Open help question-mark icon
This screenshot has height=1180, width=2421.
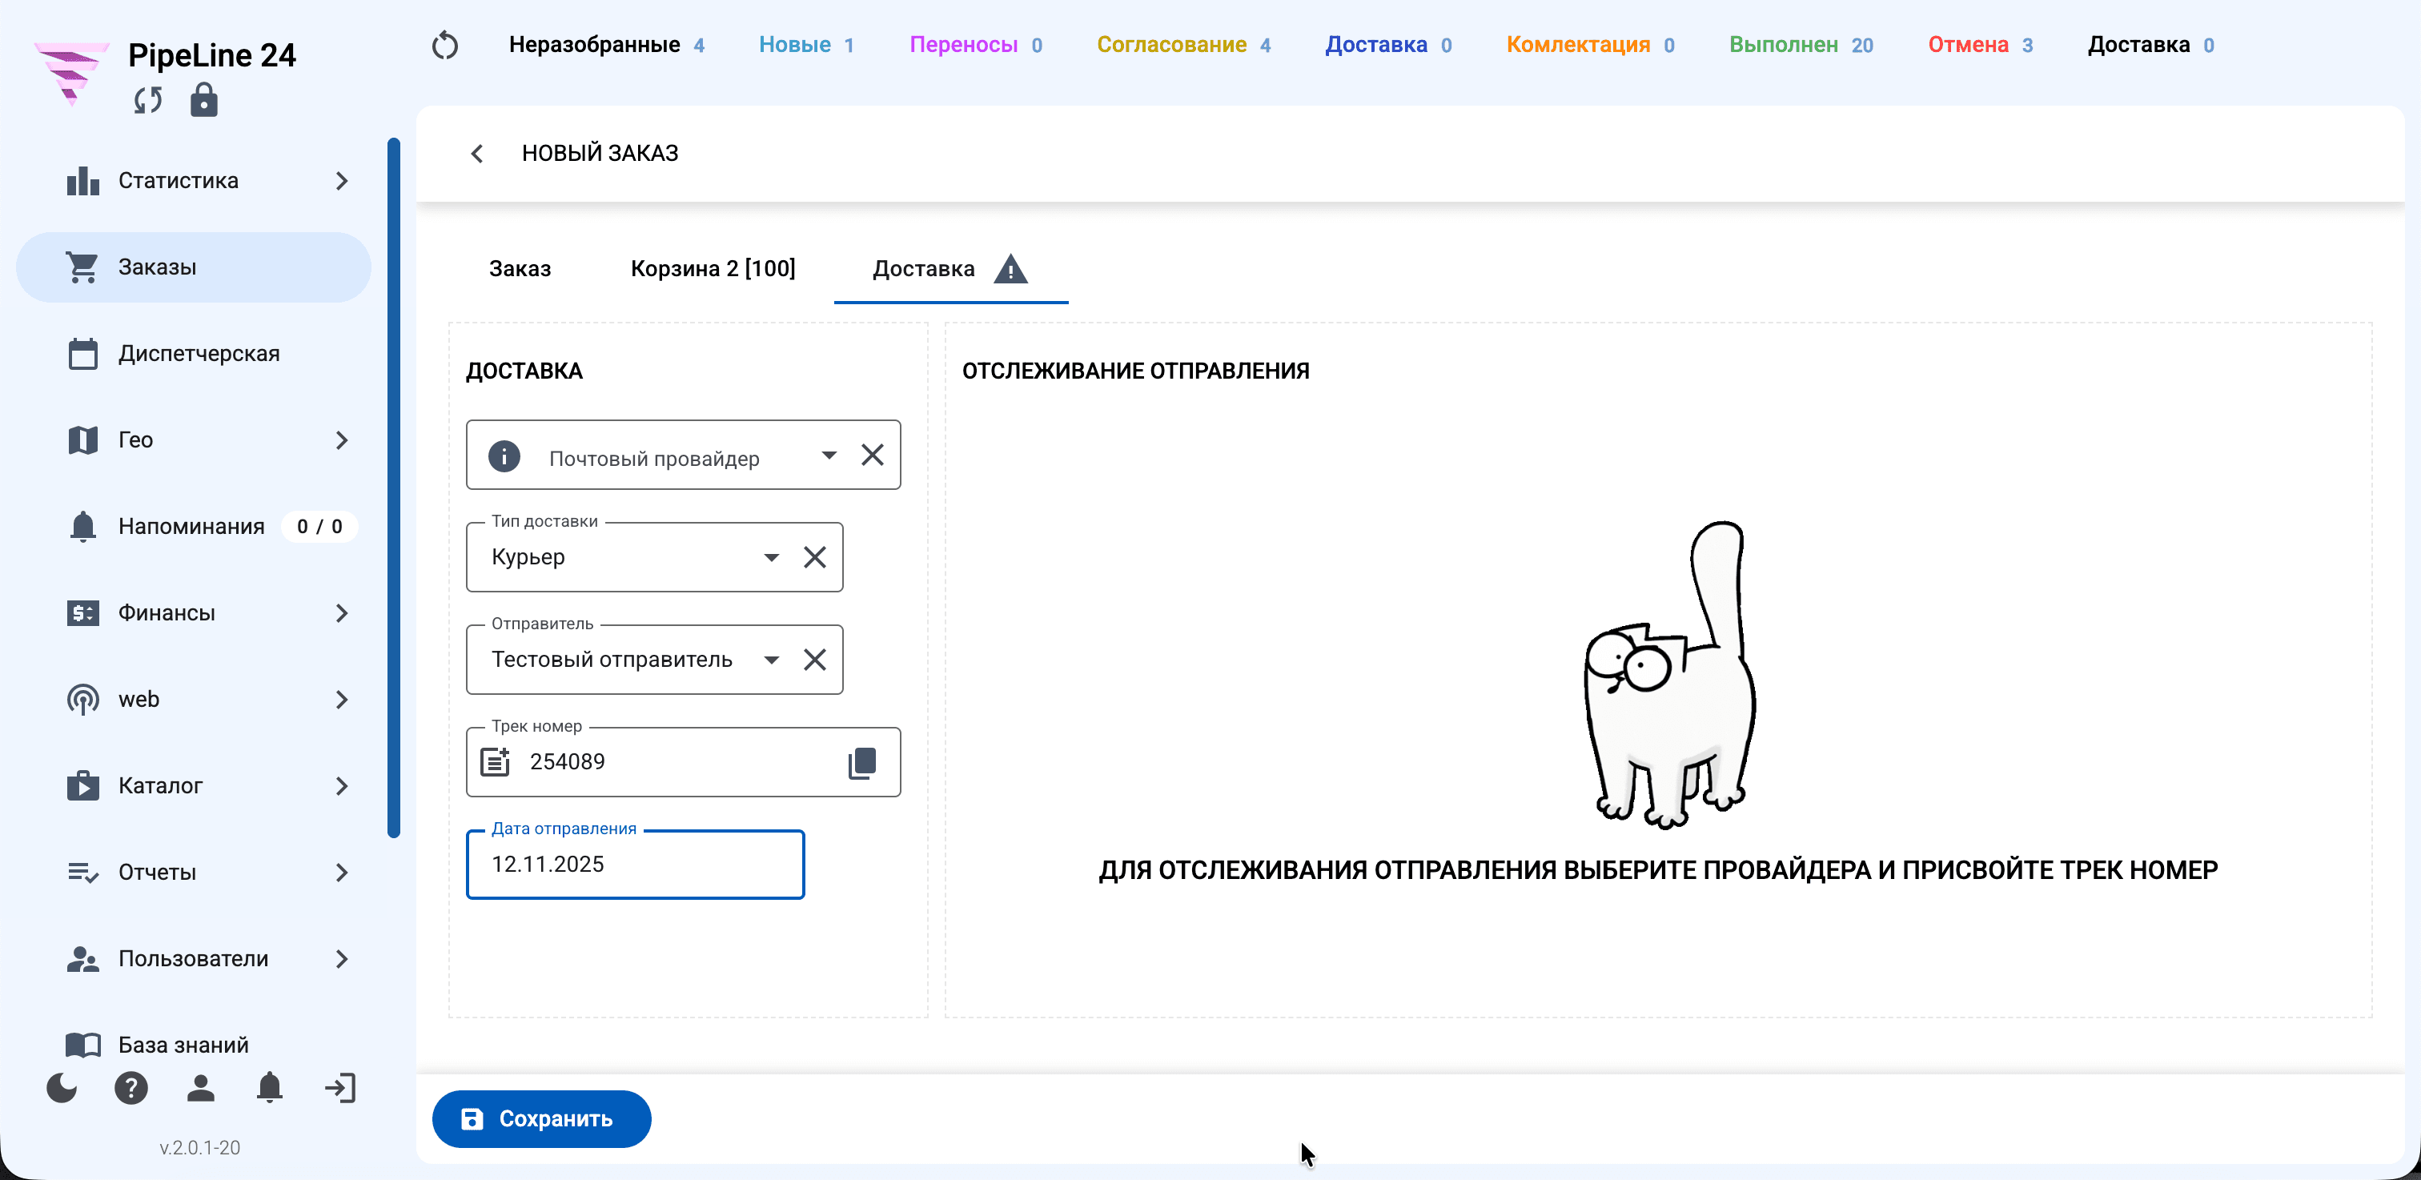coord(130,1088)
